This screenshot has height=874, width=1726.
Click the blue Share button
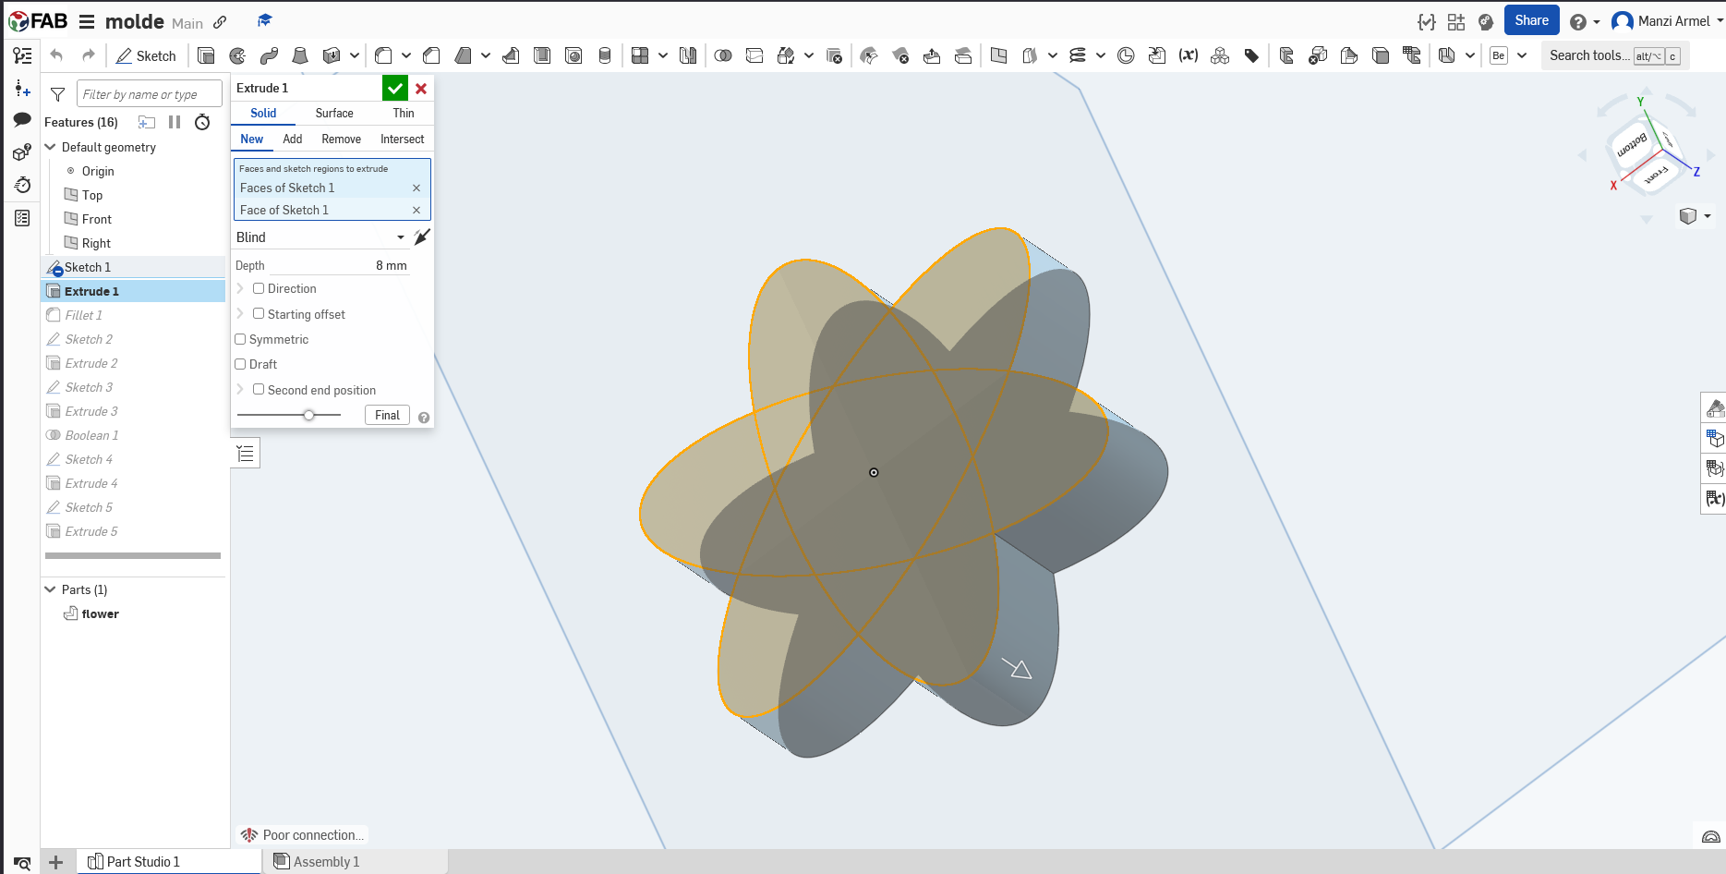tap(1531, 20)
